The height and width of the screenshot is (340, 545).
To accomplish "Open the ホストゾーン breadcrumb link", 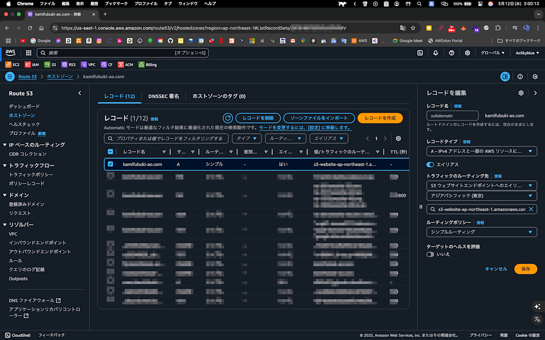I will 59,77.
